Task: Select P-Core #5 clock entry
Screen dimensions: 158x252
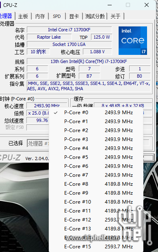Action: point(96,157)
